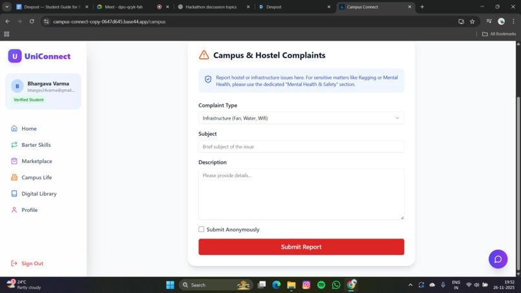View site information icon in address bar
This screenshot has height=293, width=521.
(x=46, y=21)
